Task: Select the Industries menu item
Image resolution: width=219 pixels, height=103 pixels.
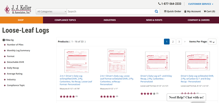Action: point(109,20)
